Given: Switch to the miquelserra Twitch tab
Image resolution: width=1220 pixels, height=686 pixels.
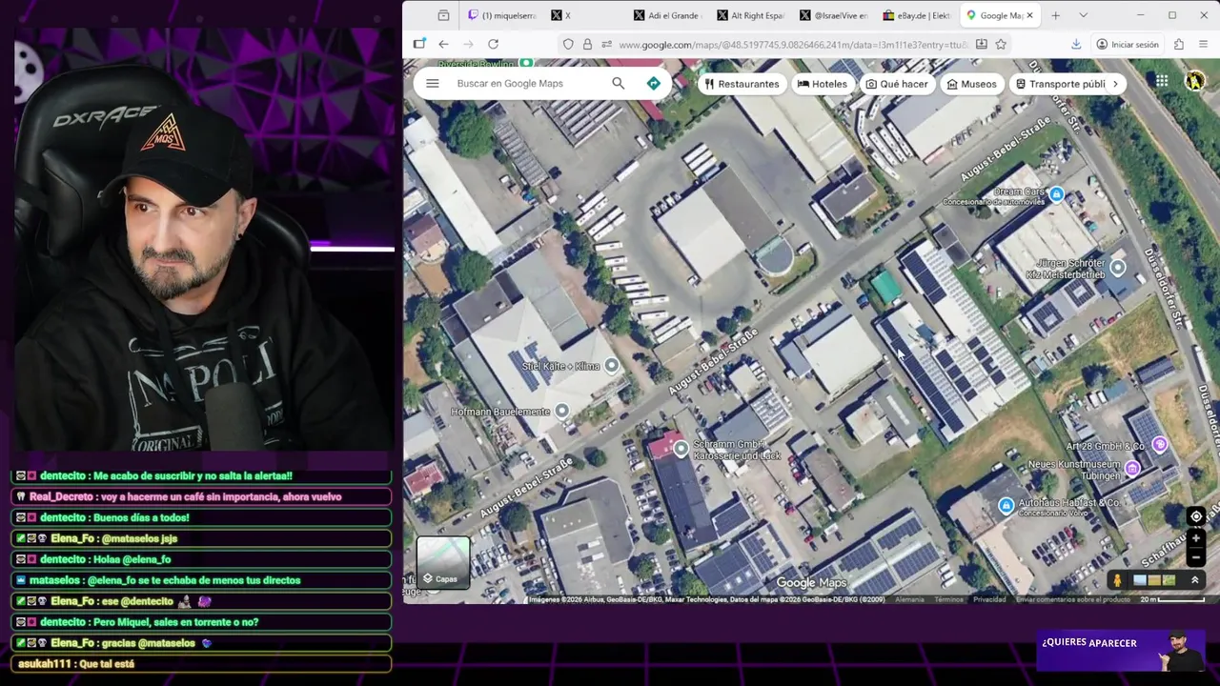Looking at the screenshot, I should pos(501,15).
